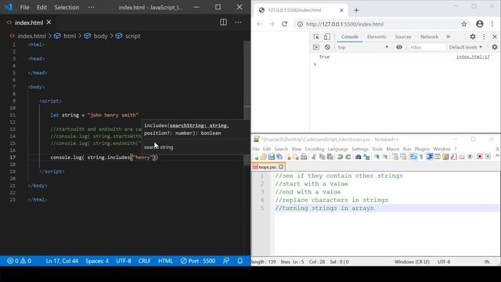Click CRLF line ending selector
This screenshot has height=282, width=501.
(x=144, y=261)
